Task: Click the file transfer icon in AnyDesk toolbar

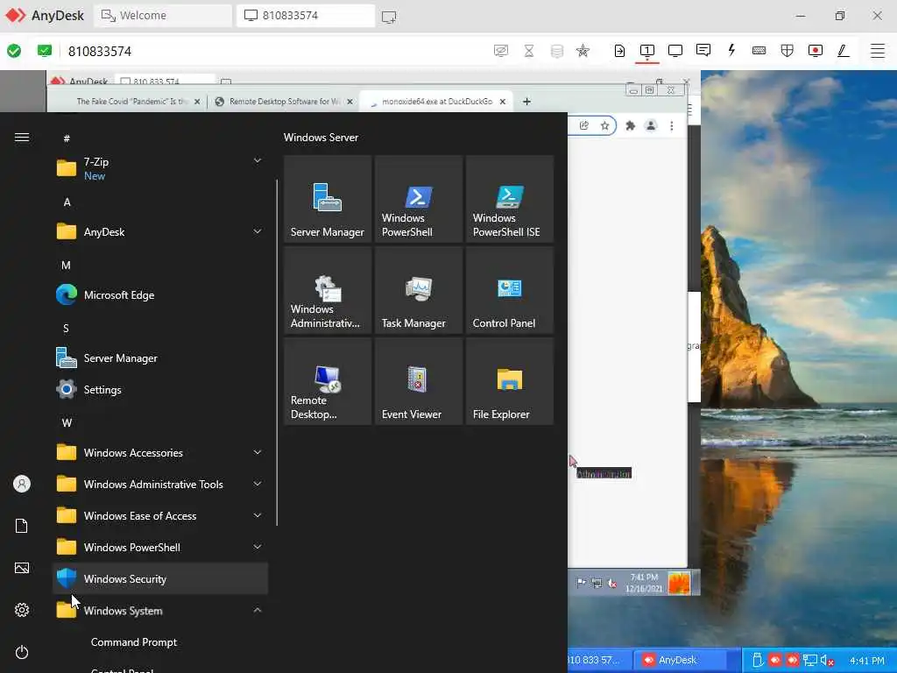Action: 619,50
